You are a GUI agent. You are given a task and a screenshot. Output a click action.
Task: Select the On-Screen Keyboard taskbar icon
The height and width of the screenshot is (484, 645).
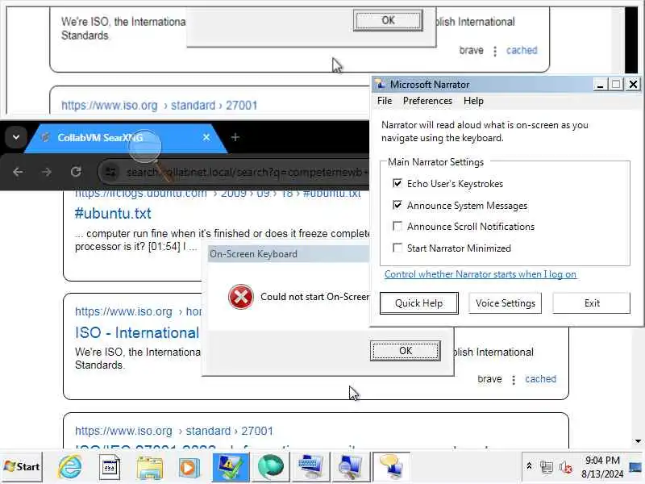coord(311,467)
